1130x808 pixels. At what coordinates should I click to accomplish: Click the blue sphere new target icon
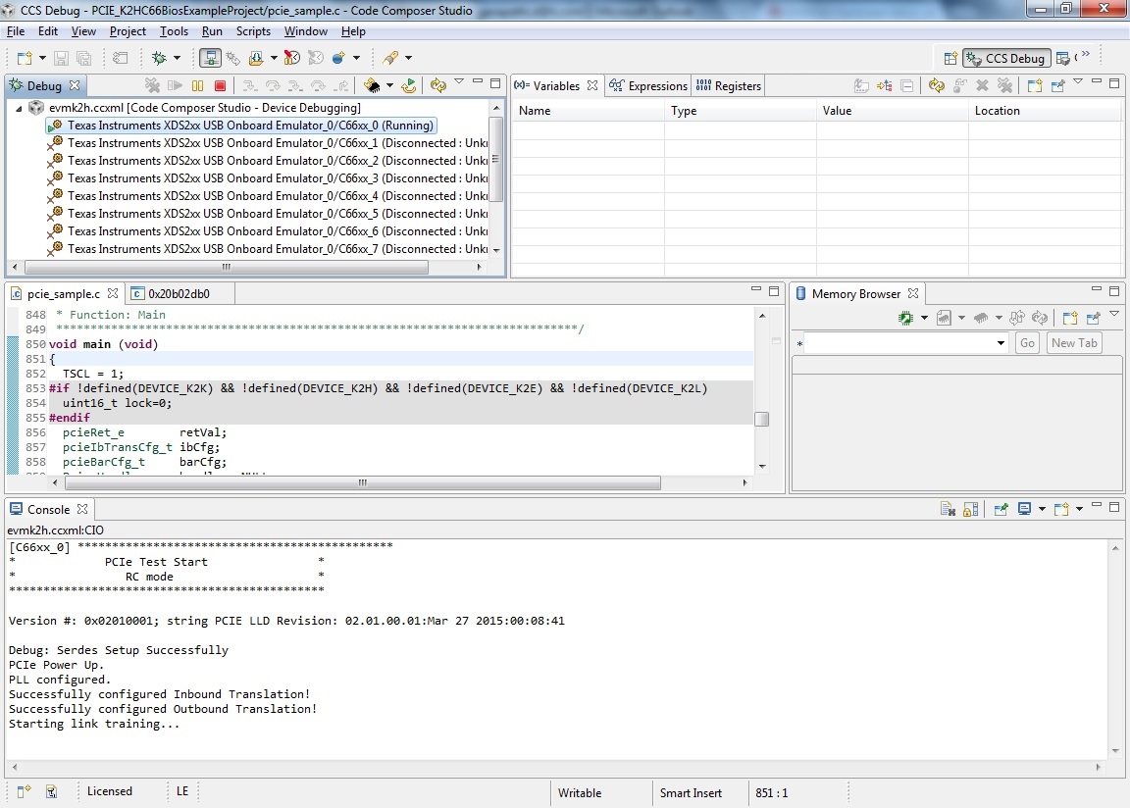338,58
